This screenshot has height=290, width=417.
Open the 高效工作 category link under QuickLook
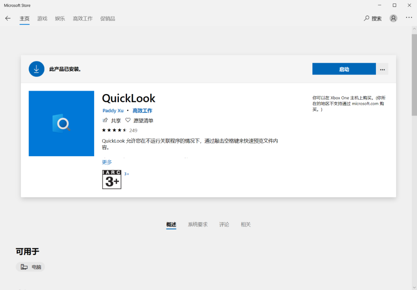pyautogui.click(x=142, y=110)
